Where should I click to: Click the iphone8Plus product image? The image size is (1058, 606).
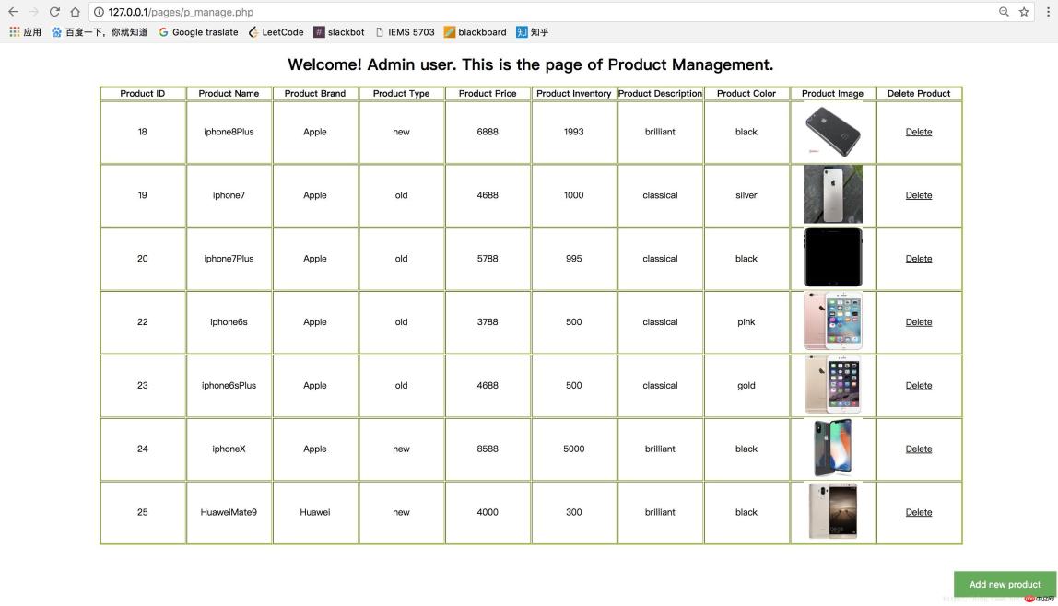click(x=832, y=132)
